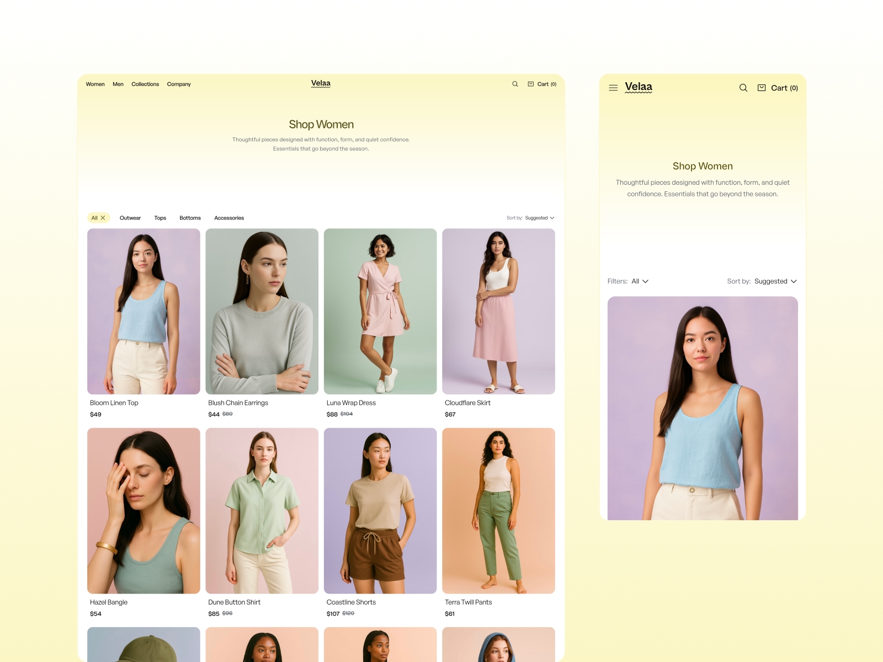Tap the mobile search magnifier icon
Image resolution: width=883 pixels, height=662 pixels.
click(x=743, y=88)
